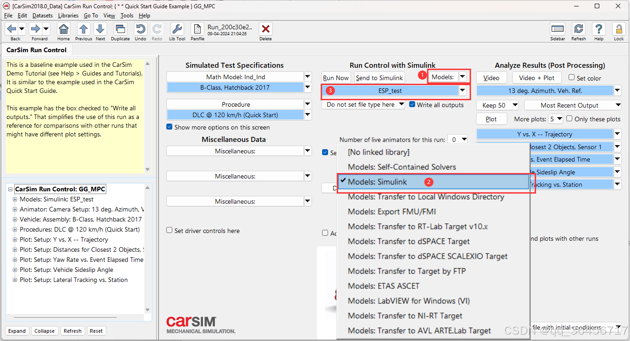This screenshot has height=341, width=630.
Task: Open the Help question mark icon
Action: (x=598, y=29)
